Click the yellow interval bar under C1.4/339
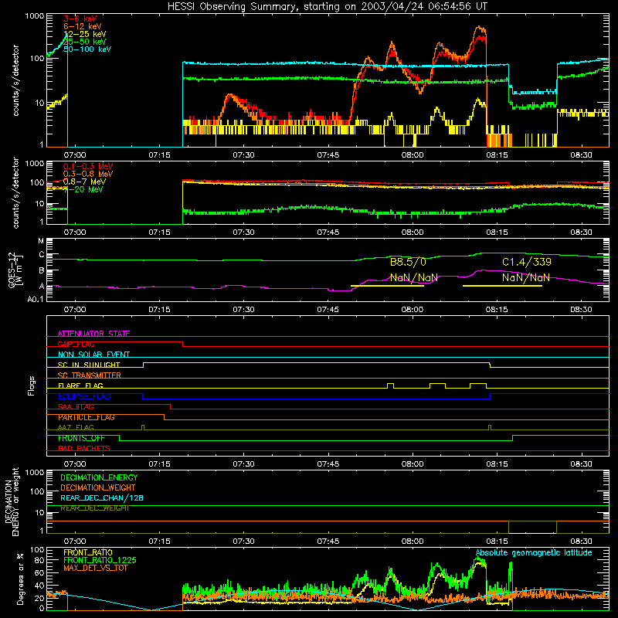Screen dimensions: 618x618 coord(503,286)
